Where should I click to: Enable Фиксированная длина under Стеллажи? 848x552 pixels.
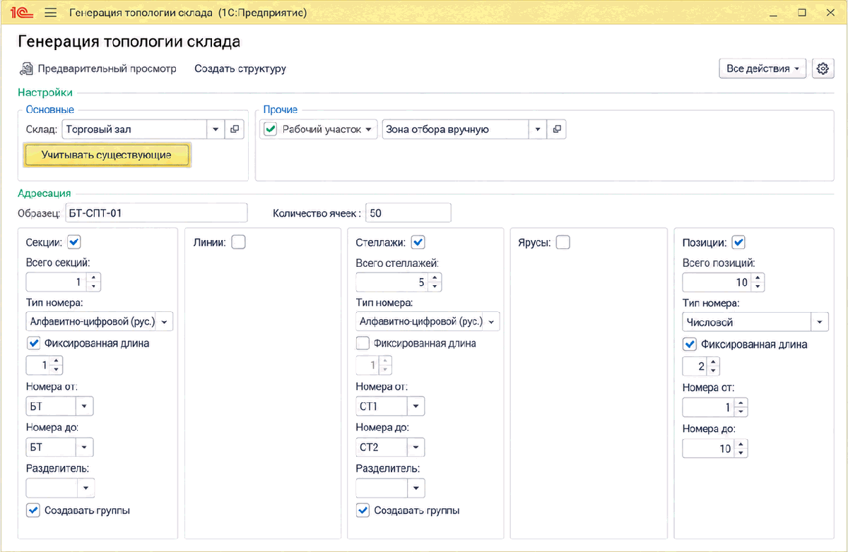point(363,343)
